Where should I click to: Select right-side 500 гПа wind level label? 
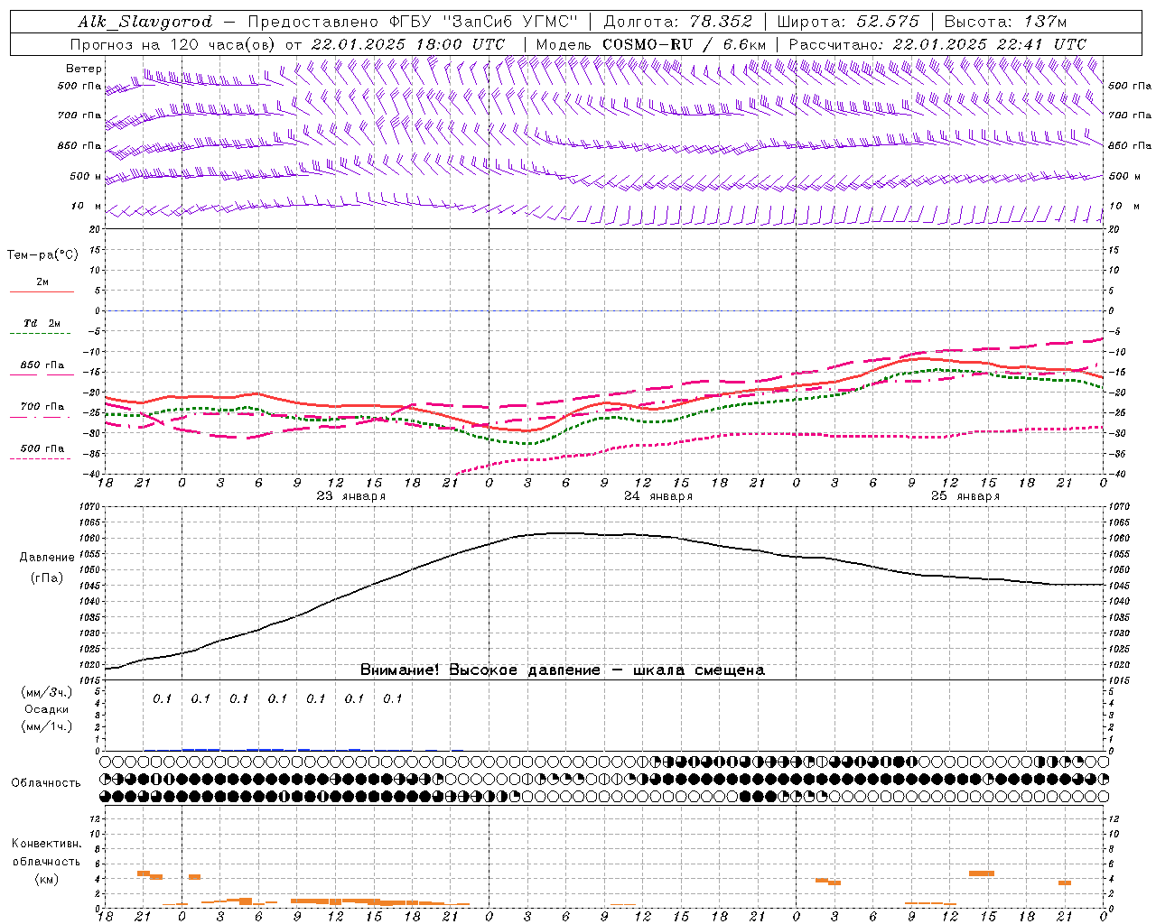1130,86
